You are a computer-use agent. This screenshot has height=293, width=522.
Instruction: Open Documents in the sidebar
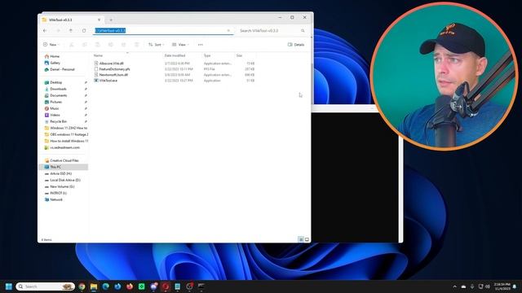pyautogui.click(x=58, y=95)
